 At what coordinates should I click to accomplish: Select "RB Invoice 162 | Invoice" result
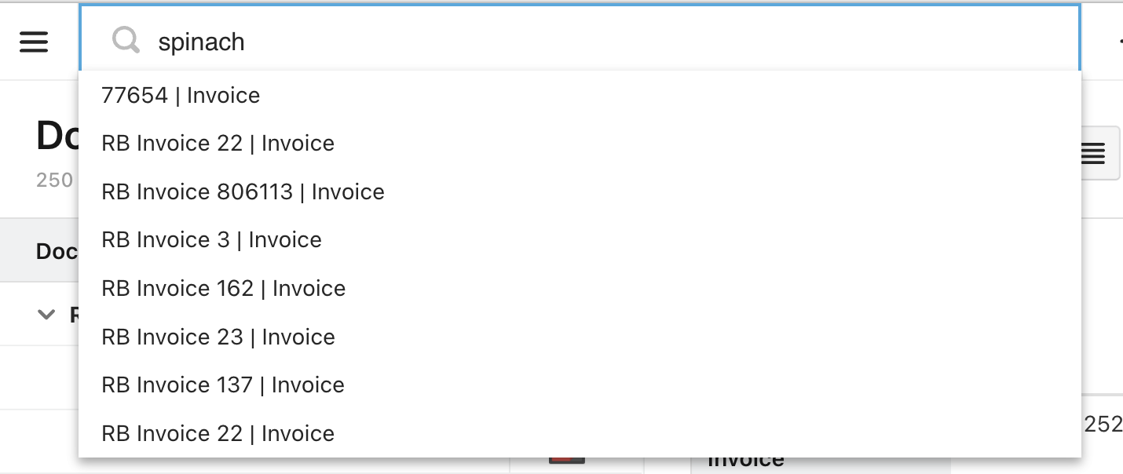coord(223,289)
